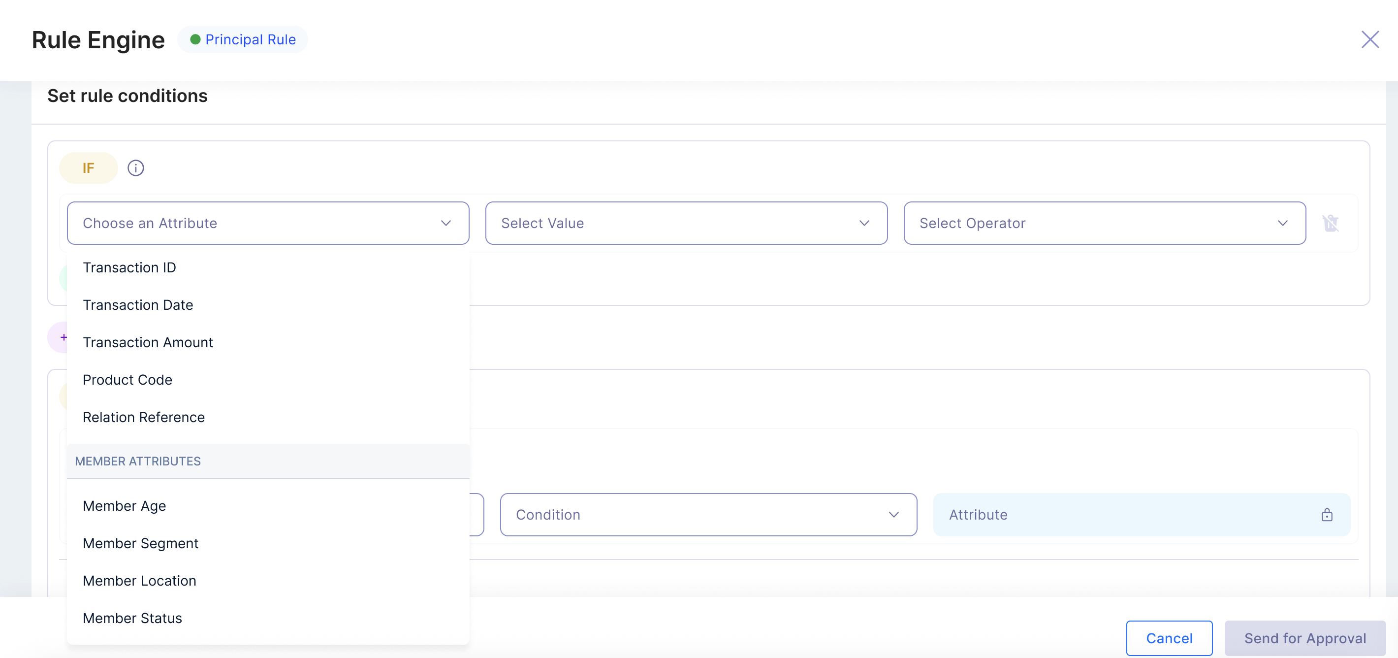Open the Select Operator dropdown
1398x658 pixels.
tap(1105, 223)
